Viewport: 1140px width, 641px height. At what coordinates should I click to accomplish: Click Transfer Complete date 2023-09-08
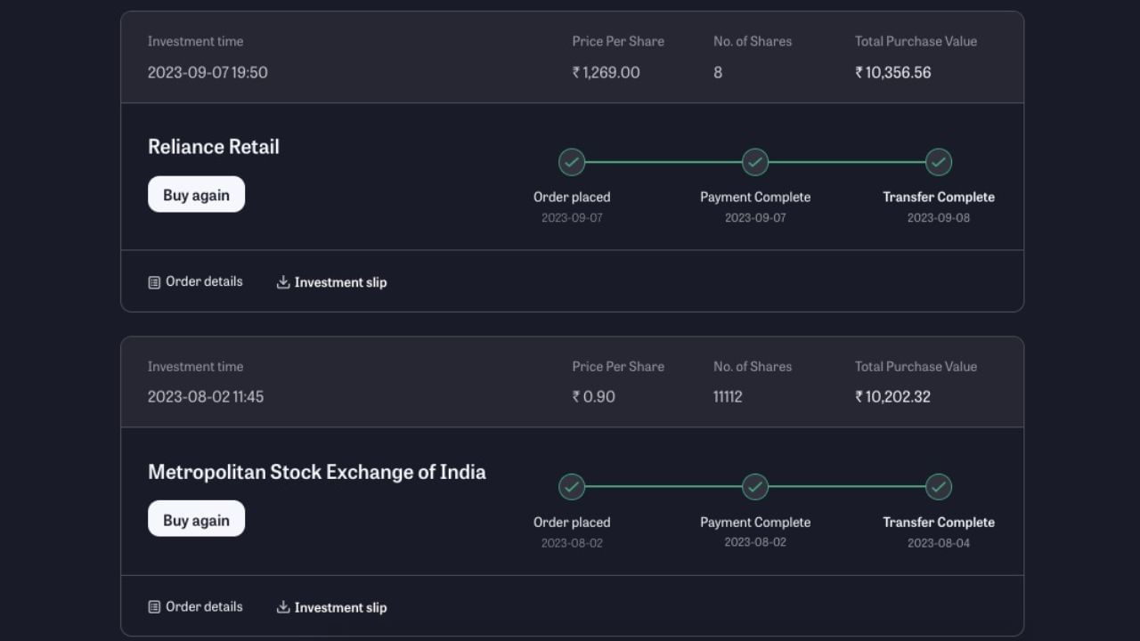939,218
